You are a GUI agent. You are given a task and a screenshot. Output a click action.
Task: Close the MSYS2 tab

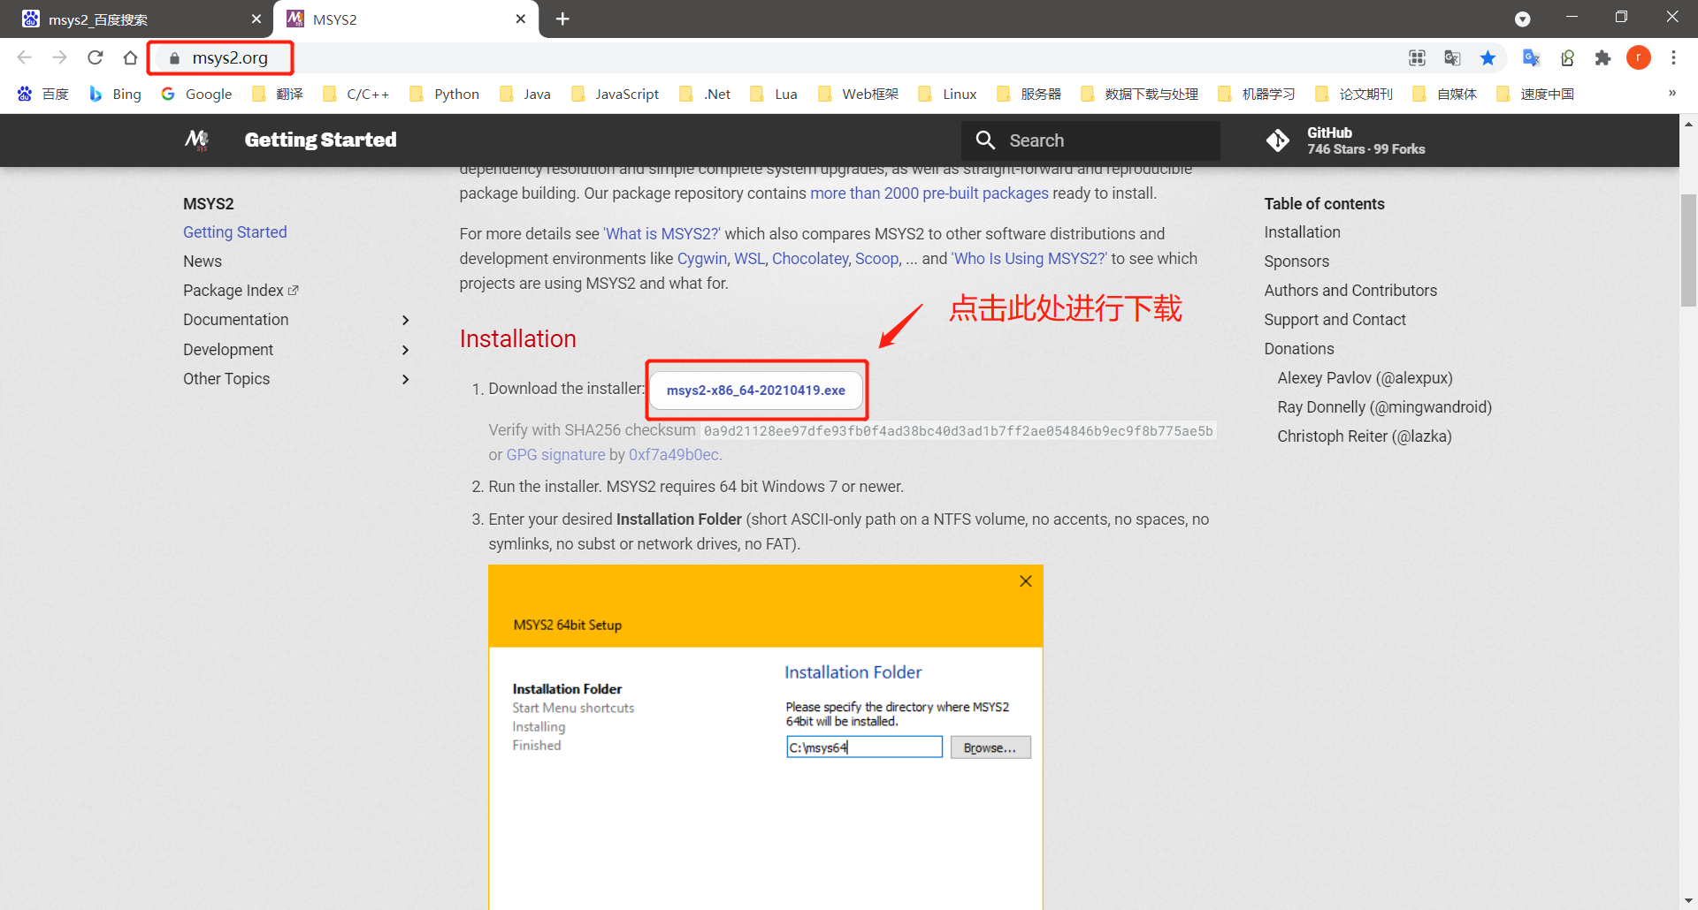(x=520, y=19)
